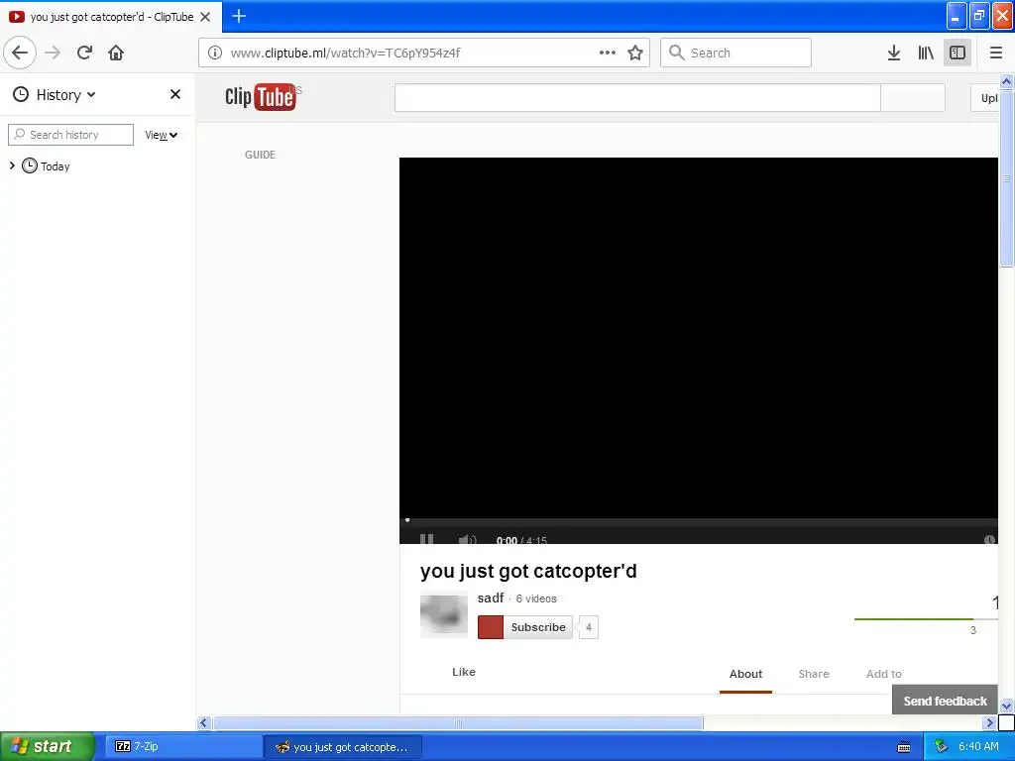The height and width of the screenshot is (761, 1015).
Task: Click the keyboard tray icon
Action: pos(904,747)
